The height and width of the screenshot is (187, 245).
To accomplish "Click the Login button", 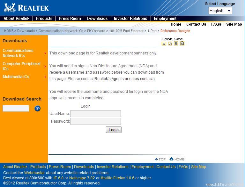I will coord(114,130).
